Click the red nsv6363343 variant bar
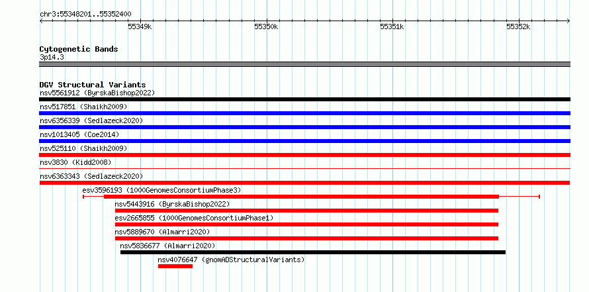This screenshot has width=589, height=292. click(304, 183)
